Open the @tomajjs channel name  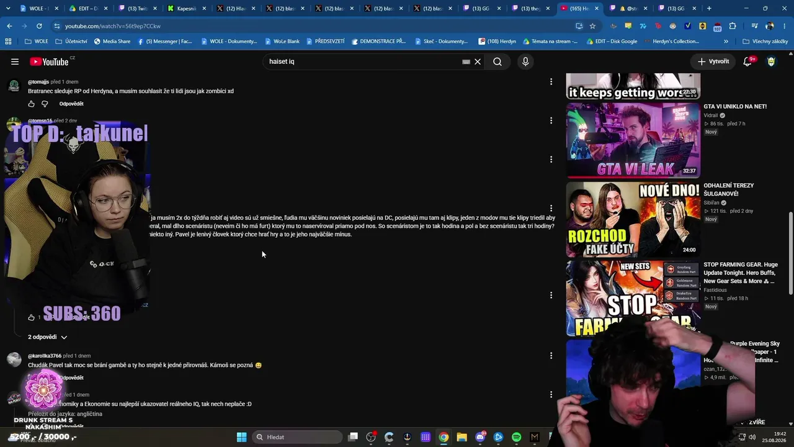pyautogui.click(x=38, y=82)
